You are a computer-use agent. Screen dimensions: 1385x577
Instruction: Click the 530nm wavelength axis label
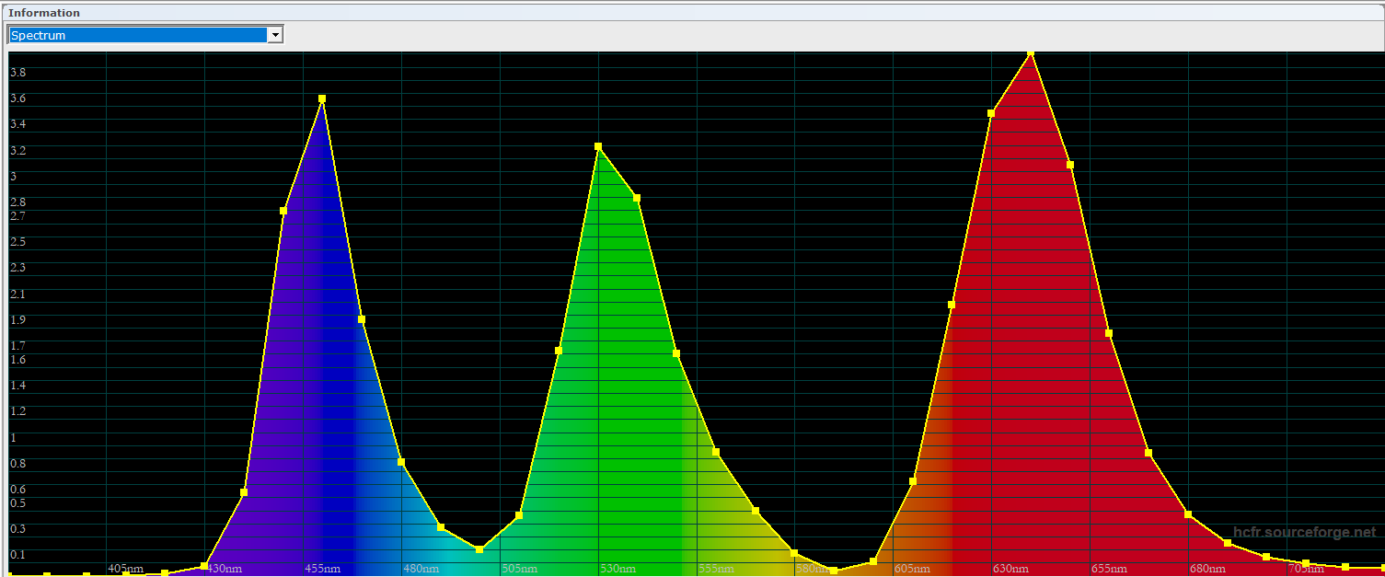[x=617, y=569]
